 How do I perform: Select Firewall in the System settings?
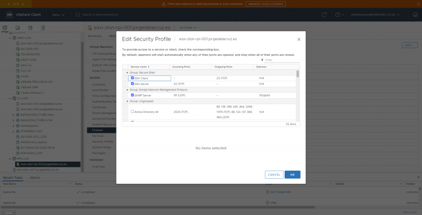(x=102, y=130)
